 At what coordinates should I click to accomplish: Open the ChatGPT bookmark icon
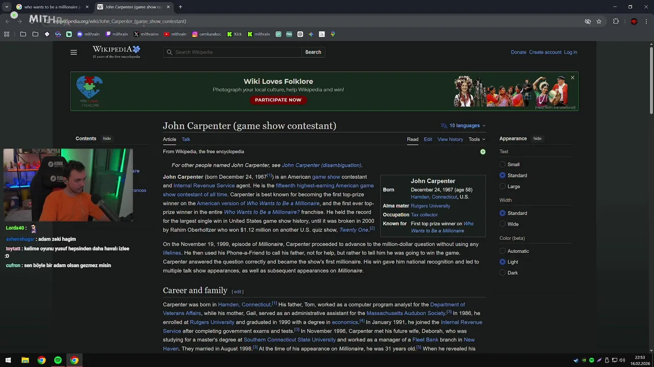tap(300, 34)
